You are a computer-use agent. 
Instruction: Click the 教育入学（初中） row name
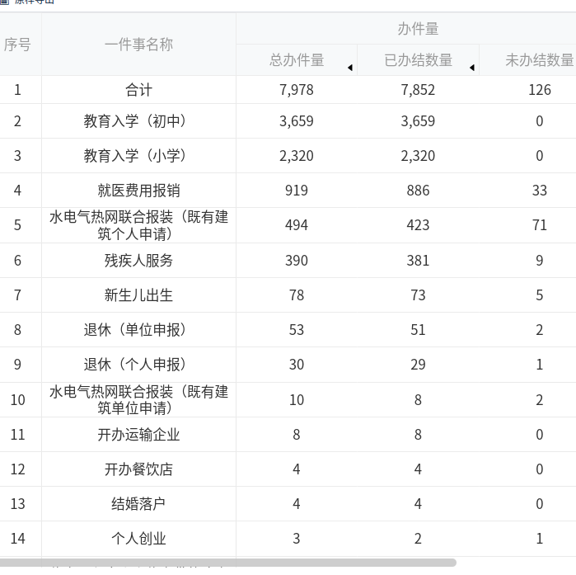(138, 121)
